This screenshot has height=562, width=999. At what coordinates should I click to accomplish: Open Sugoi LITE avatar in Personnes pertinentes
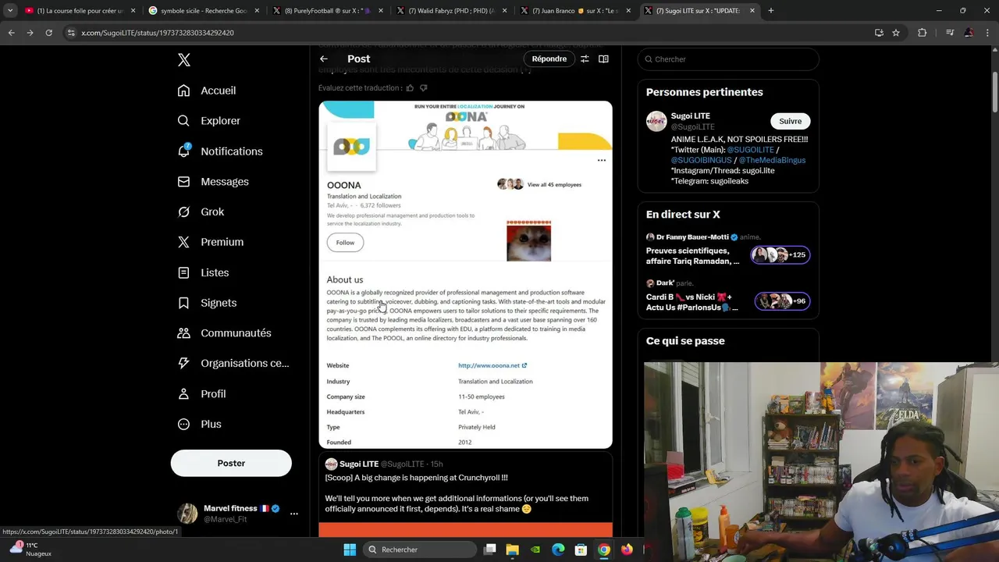tap(656, 121)
